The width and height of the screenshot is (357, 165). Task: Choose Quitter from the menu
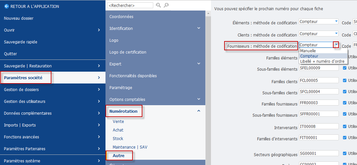[11, 54]
